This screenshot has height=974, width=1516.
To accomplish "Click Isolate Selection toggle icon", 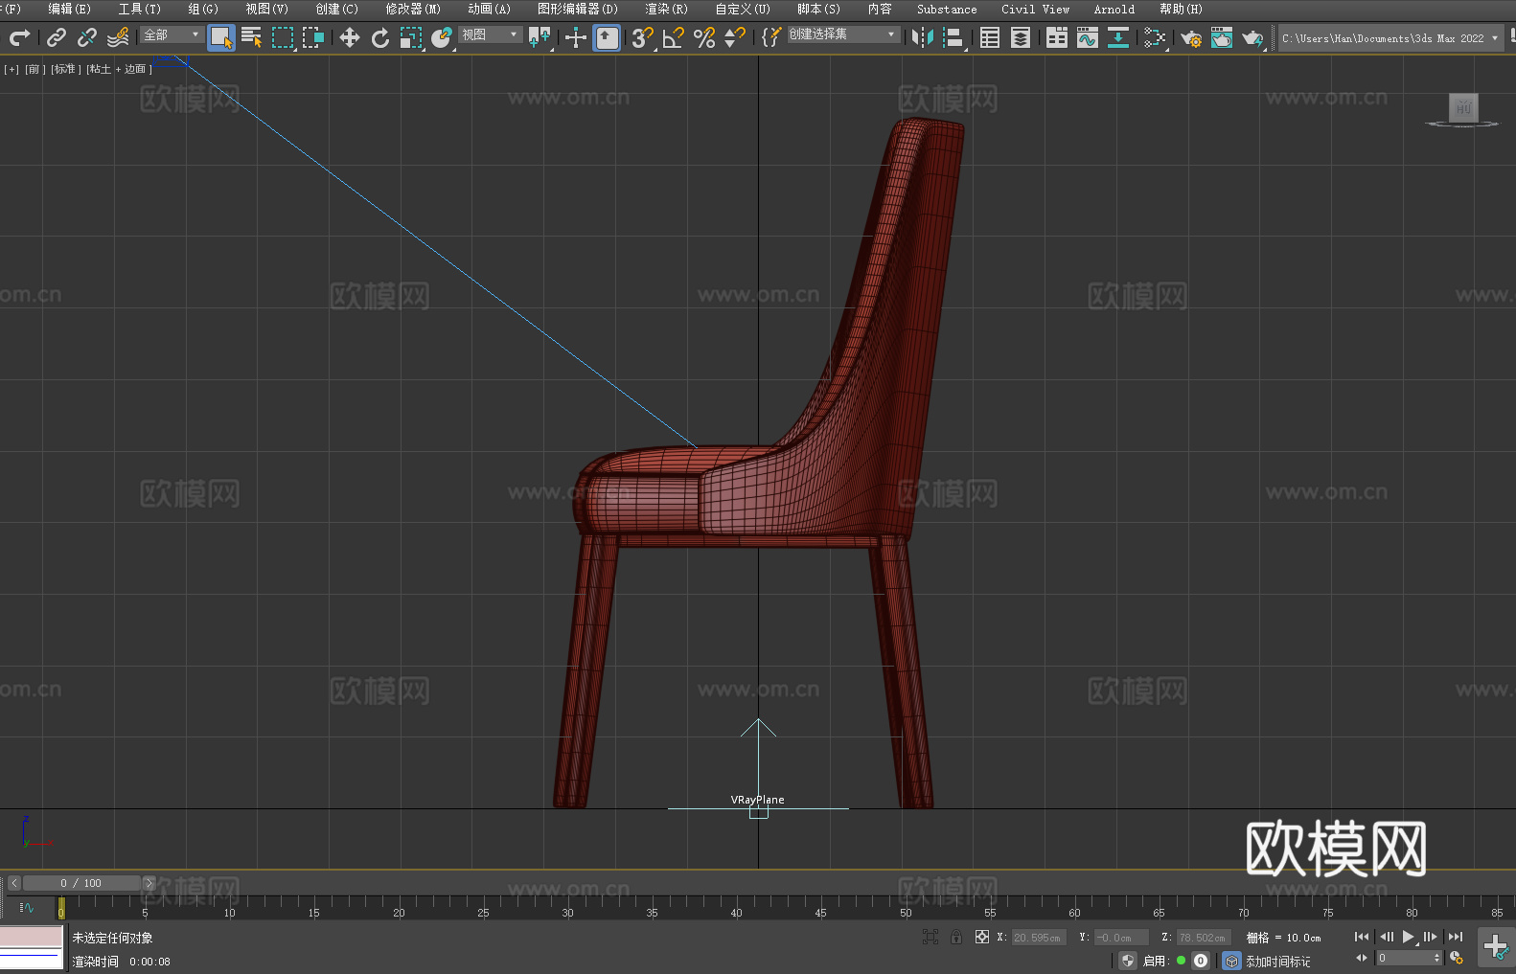I will (930, 937).
